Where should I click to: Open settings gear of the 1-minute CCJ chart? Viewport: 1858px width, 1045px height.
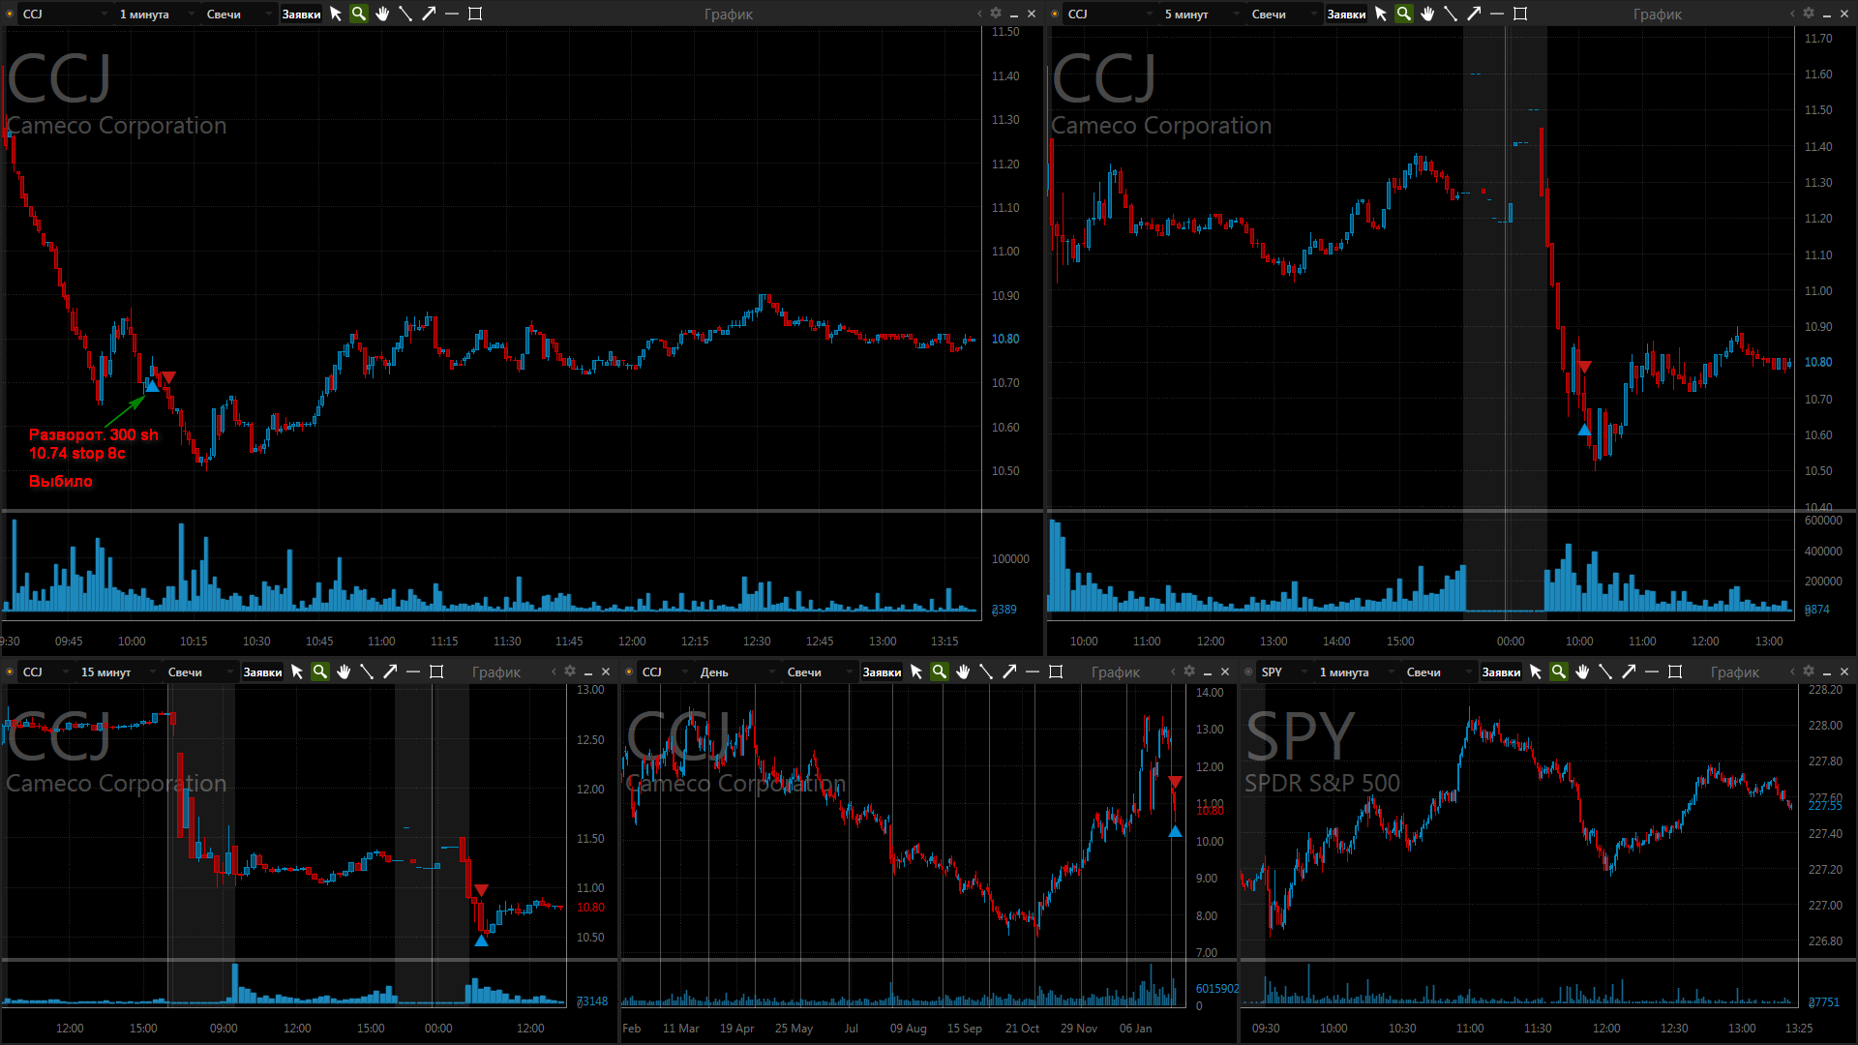(996, 14)
